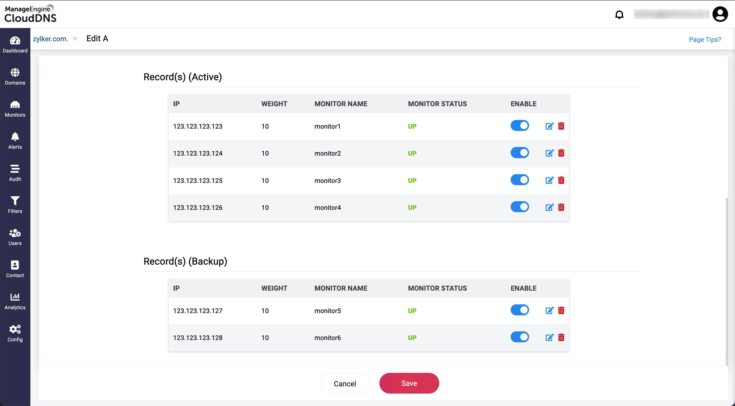Open the Analytics sidebar section
The image size is (735, 406).
coord(15,302)
